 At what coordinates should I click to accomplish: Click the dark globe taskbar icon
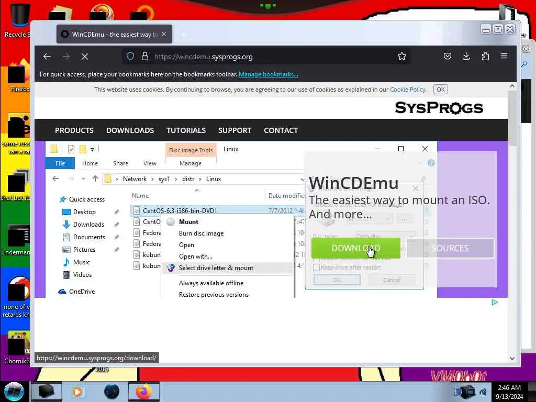tap(112, 392)
